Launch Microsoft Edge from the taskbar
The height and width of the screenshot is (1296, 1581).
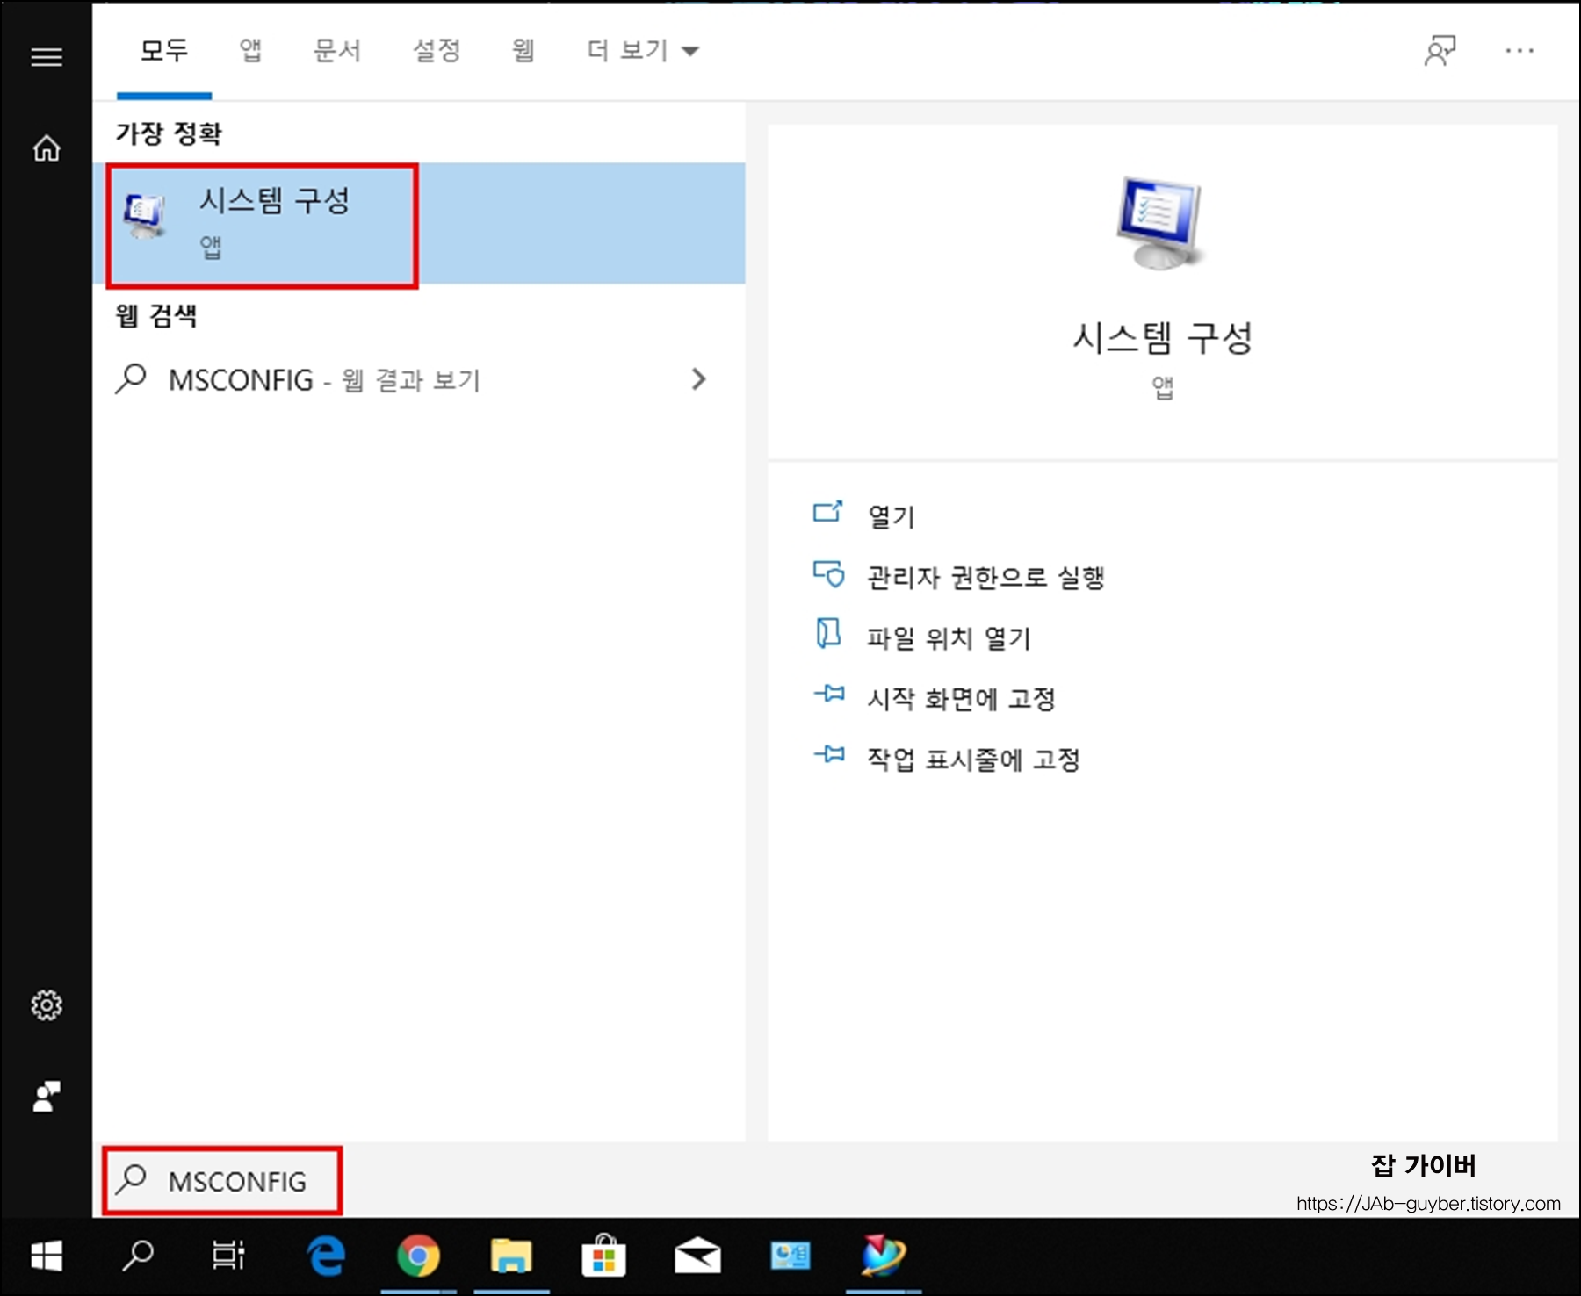[x=327, y=1256]
